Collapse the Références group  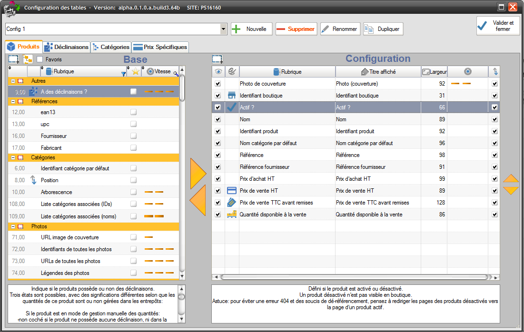[x=13, y=101]
